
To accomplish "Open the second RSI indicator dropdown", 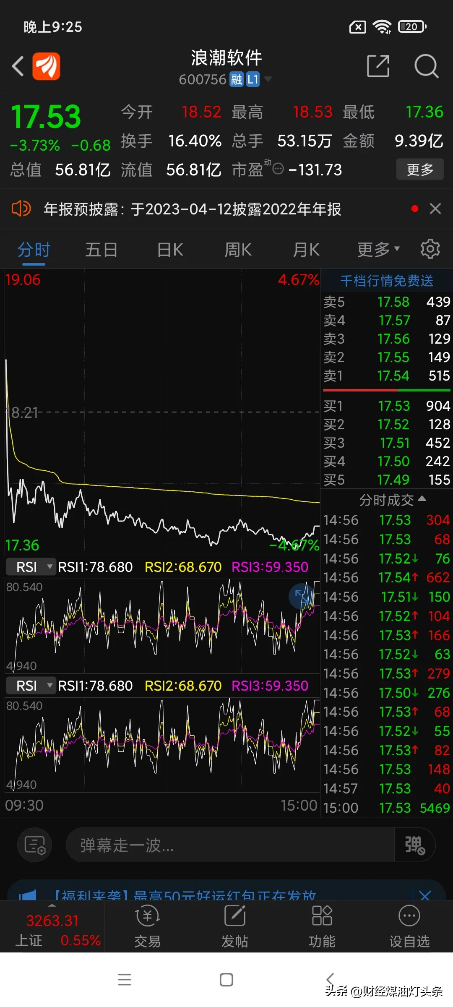I will (x=31, y=686).
